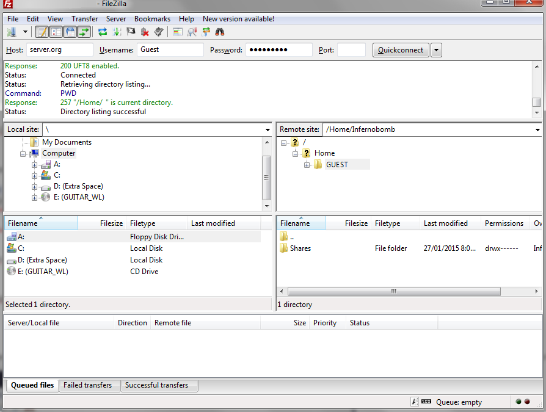
Task: Click the Quickconnect button
Action: click(401, 50)
